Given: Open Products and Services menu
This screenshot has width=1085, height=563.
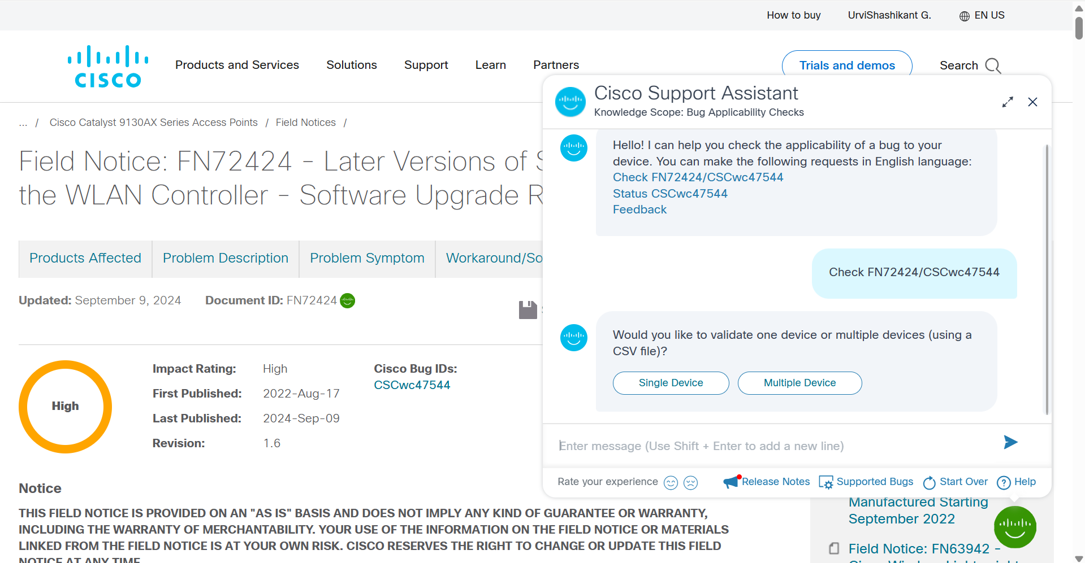Looking at the screenshot, I should click(237, 65).
